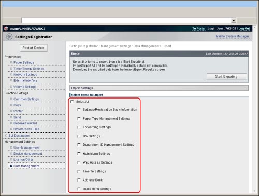Screen dimensions: 259x196
Task: Check the Quick Menu Settings checkbox
Action: [x=79, y=189]
